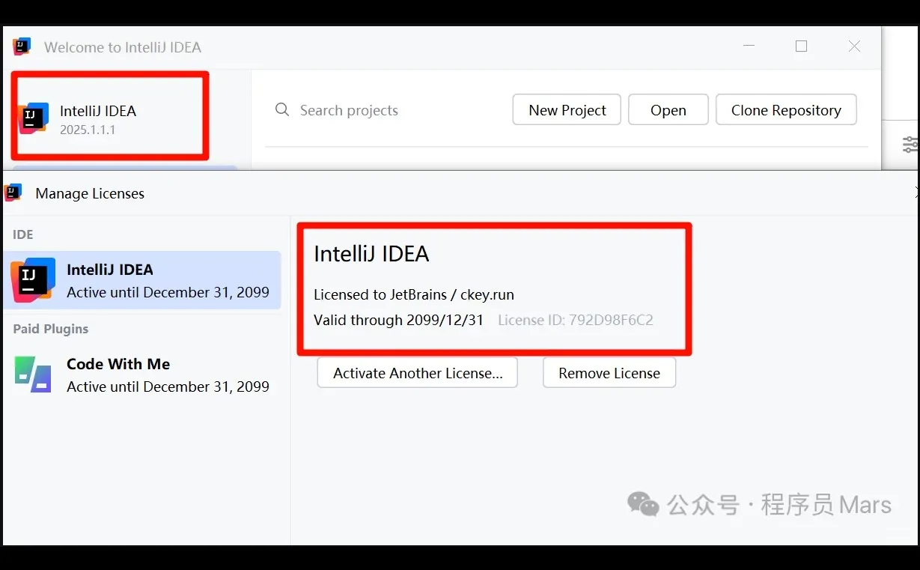Screen dimensions: 920x570
Task: Click the 'Paid Plugins' section header
Action: click(x=51, y=329)
